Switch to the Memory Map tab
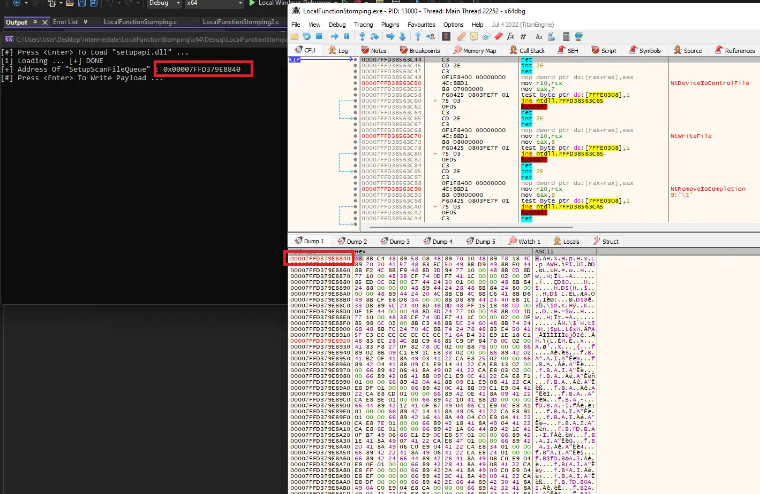Image resolution: width=760 pixels, height=494 pixels. point(475,50)
